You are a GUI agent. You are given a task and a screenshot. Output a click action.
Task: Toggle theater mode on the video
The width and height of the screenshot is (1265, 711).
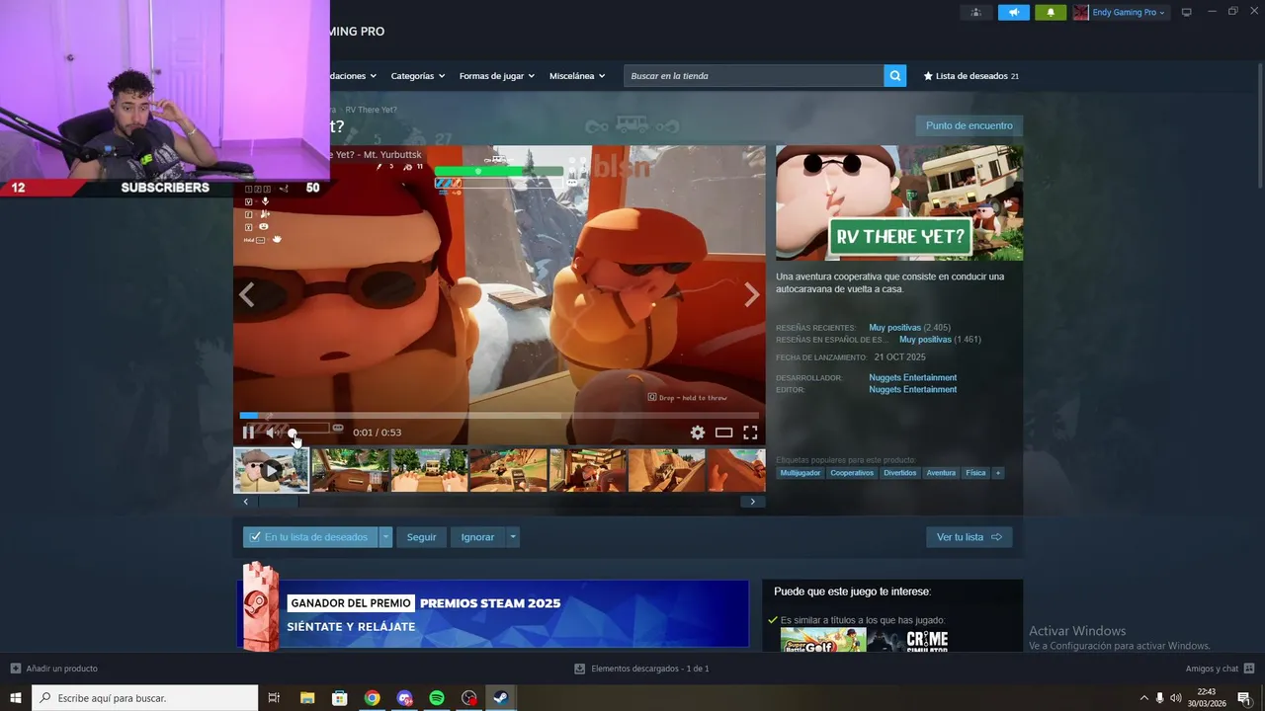tap(723, 433)
